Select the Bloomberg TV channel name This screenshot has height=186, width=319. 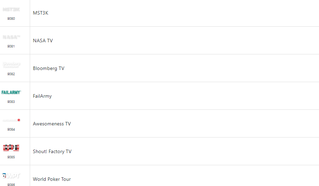click(x=48, y=68)
